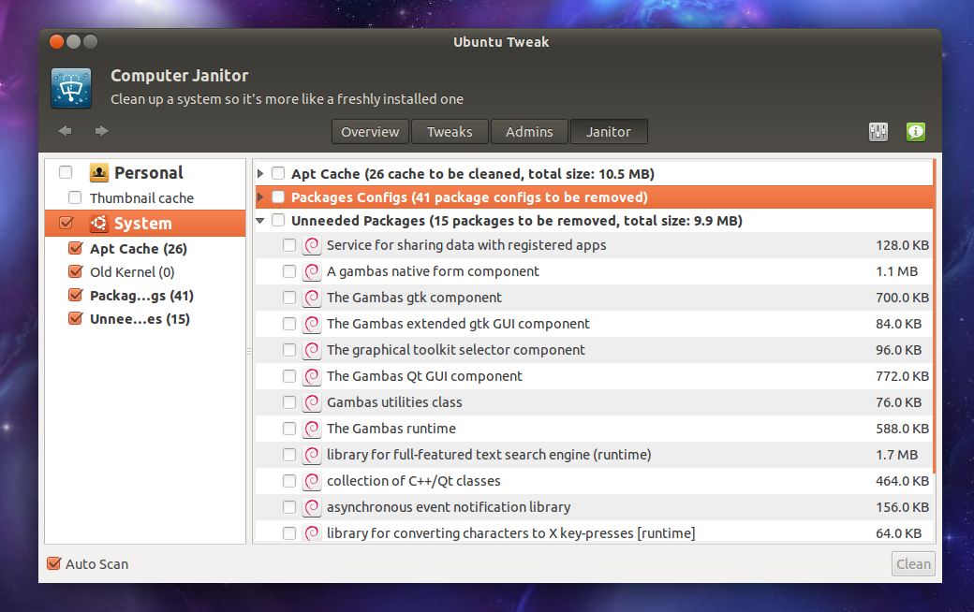Click Debian icon for Gambas utilities class
This screenshot has height=612, width=974.
(311, 402)
